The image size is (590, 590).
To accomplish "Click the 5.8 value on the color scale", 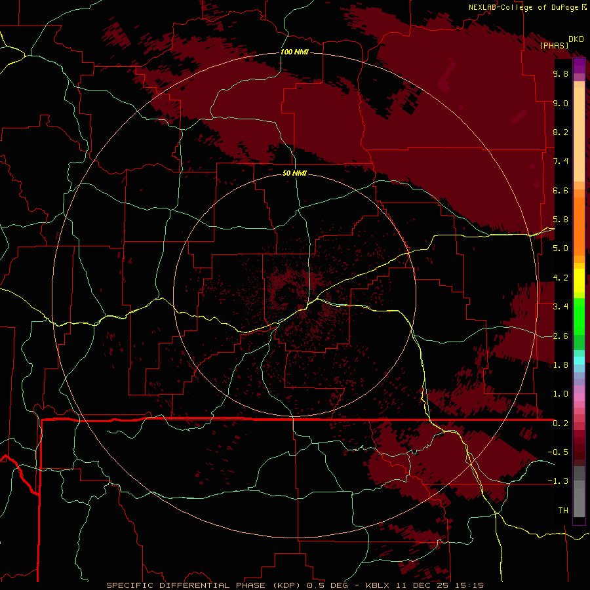I will pos(560,220).
